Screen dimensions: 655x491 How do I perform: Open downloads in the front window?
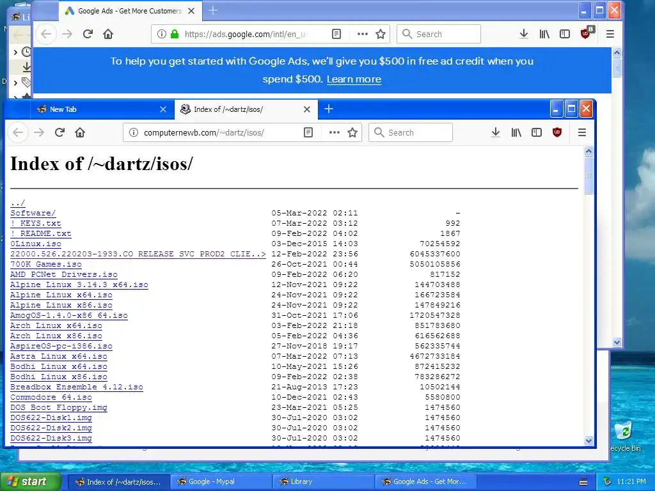click(x=496, y=132)
